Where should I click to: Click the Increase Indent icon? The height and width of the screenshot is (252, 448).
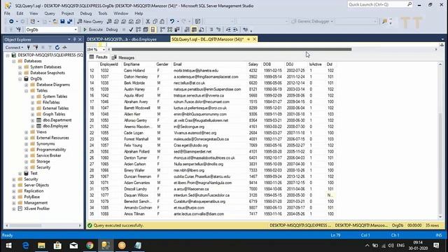pos(235,29)
